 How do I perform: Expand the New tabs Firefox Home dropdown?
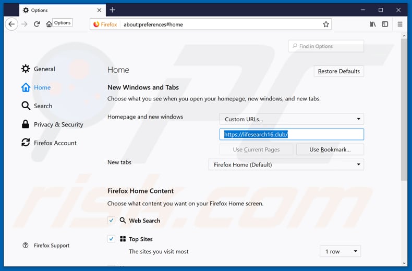pos(286,164)
